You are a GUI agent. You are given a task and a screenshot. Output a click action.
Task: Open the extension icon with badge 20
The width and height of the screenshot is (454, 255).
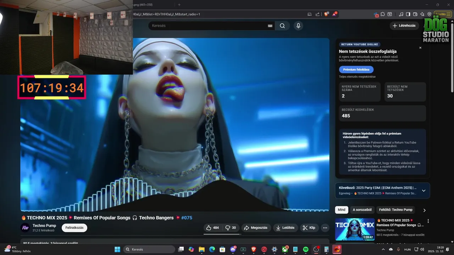[x=376, y=14]
